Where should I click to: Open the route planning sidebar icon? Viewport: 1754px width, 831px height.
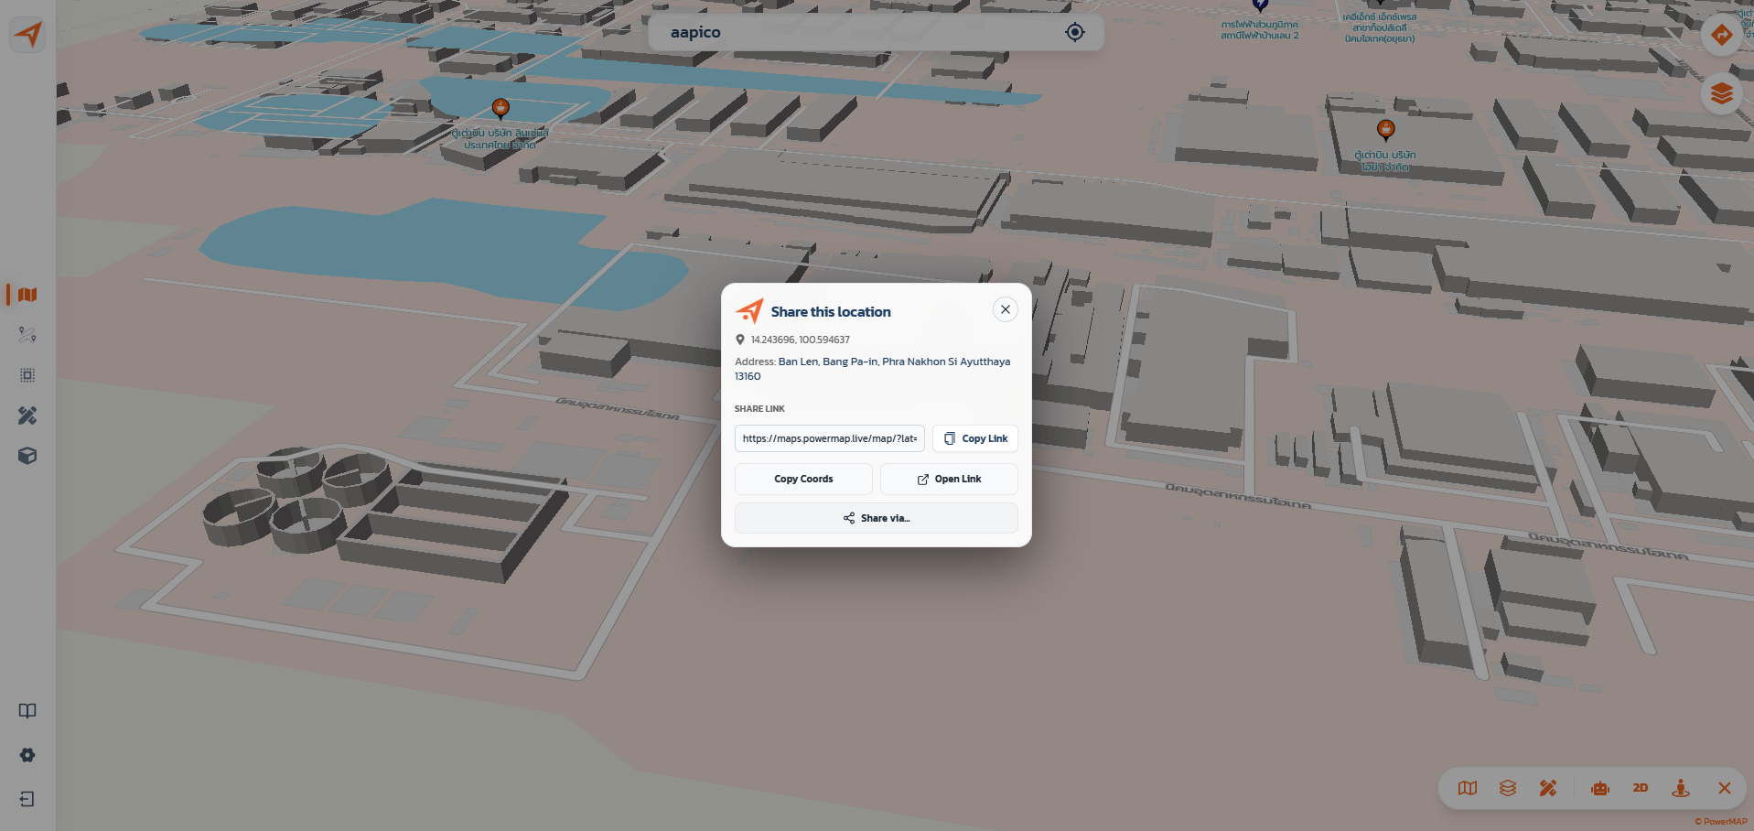pos(27,335)
